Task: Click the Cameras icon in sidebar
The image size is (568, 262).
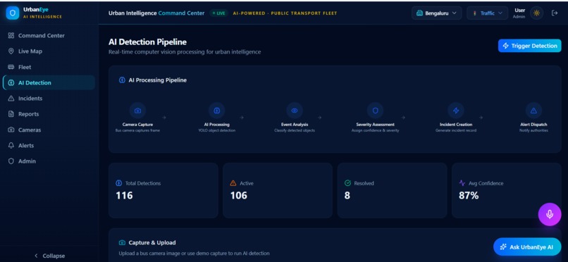Action: click(11, 130)
